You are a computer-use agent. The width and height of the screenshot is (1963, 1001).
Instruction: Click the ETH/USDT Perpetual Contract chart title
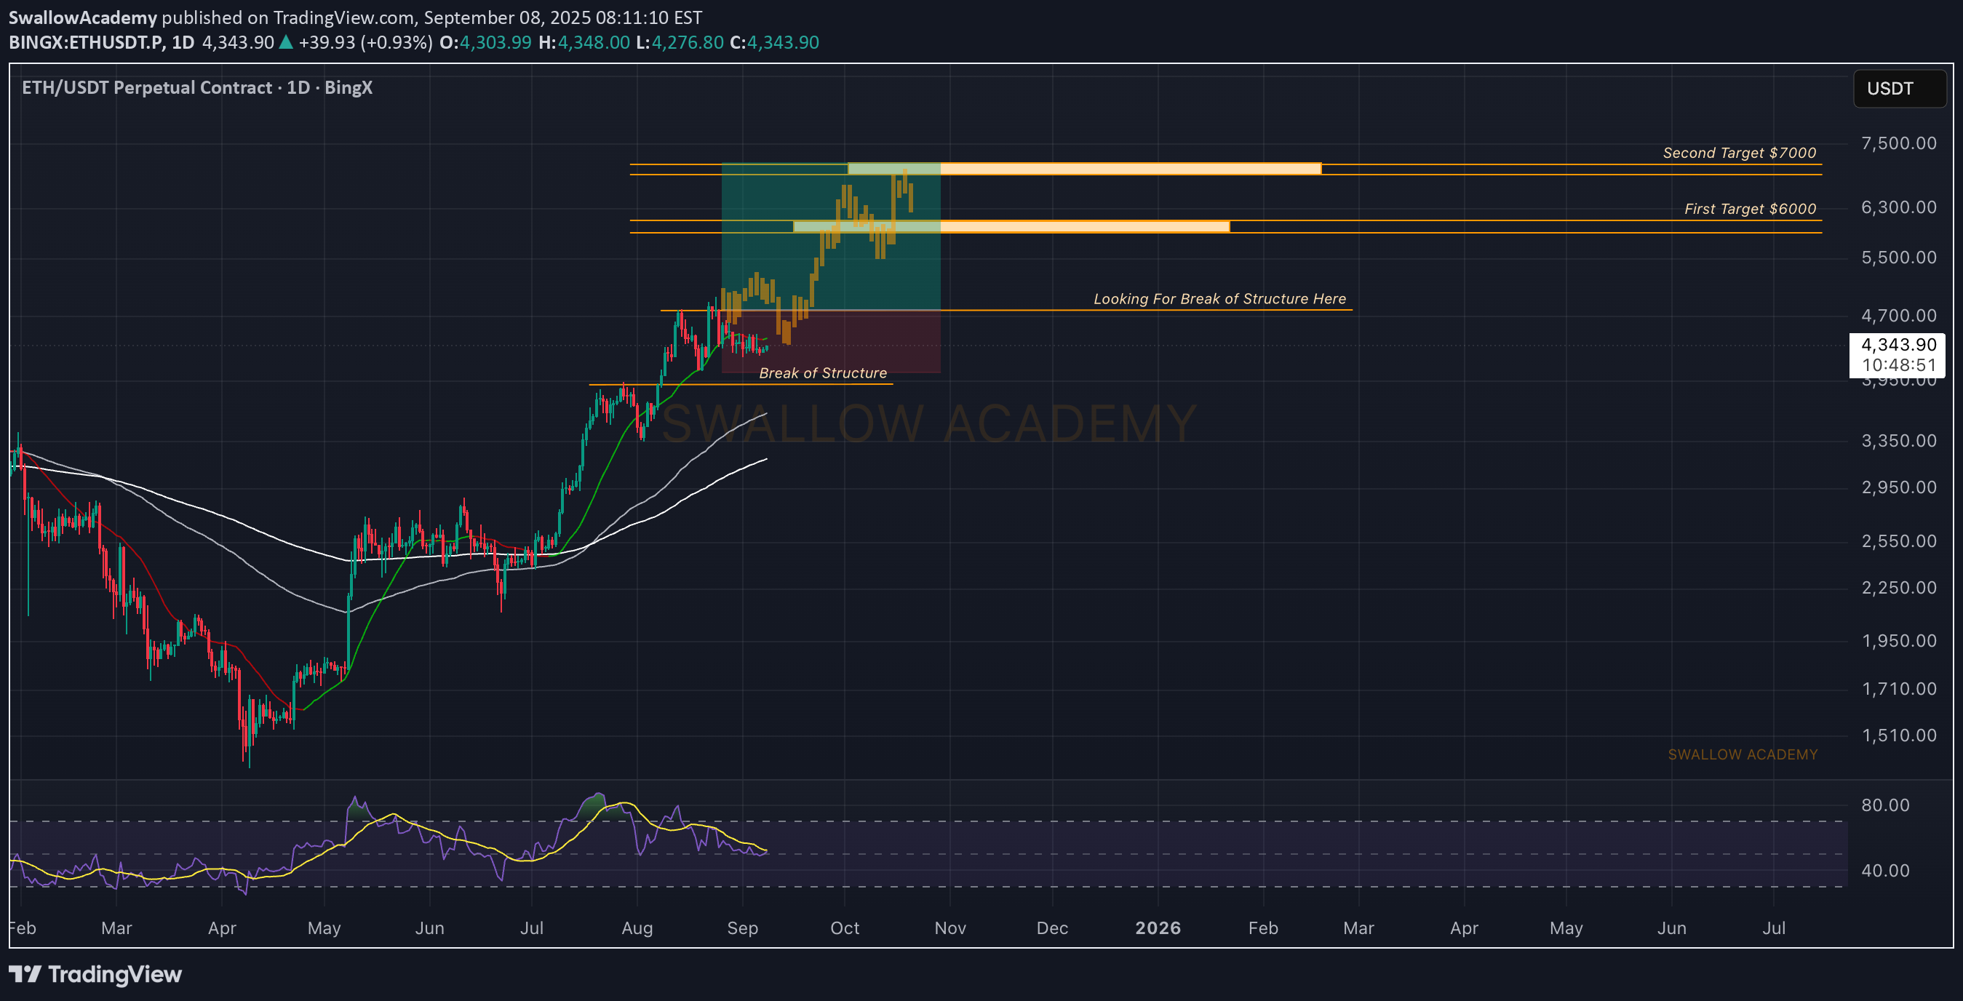[x=197, y=87]
